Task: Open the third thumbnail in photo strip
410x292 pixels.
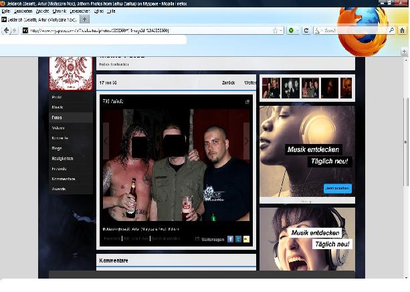Action: point(310,88)
